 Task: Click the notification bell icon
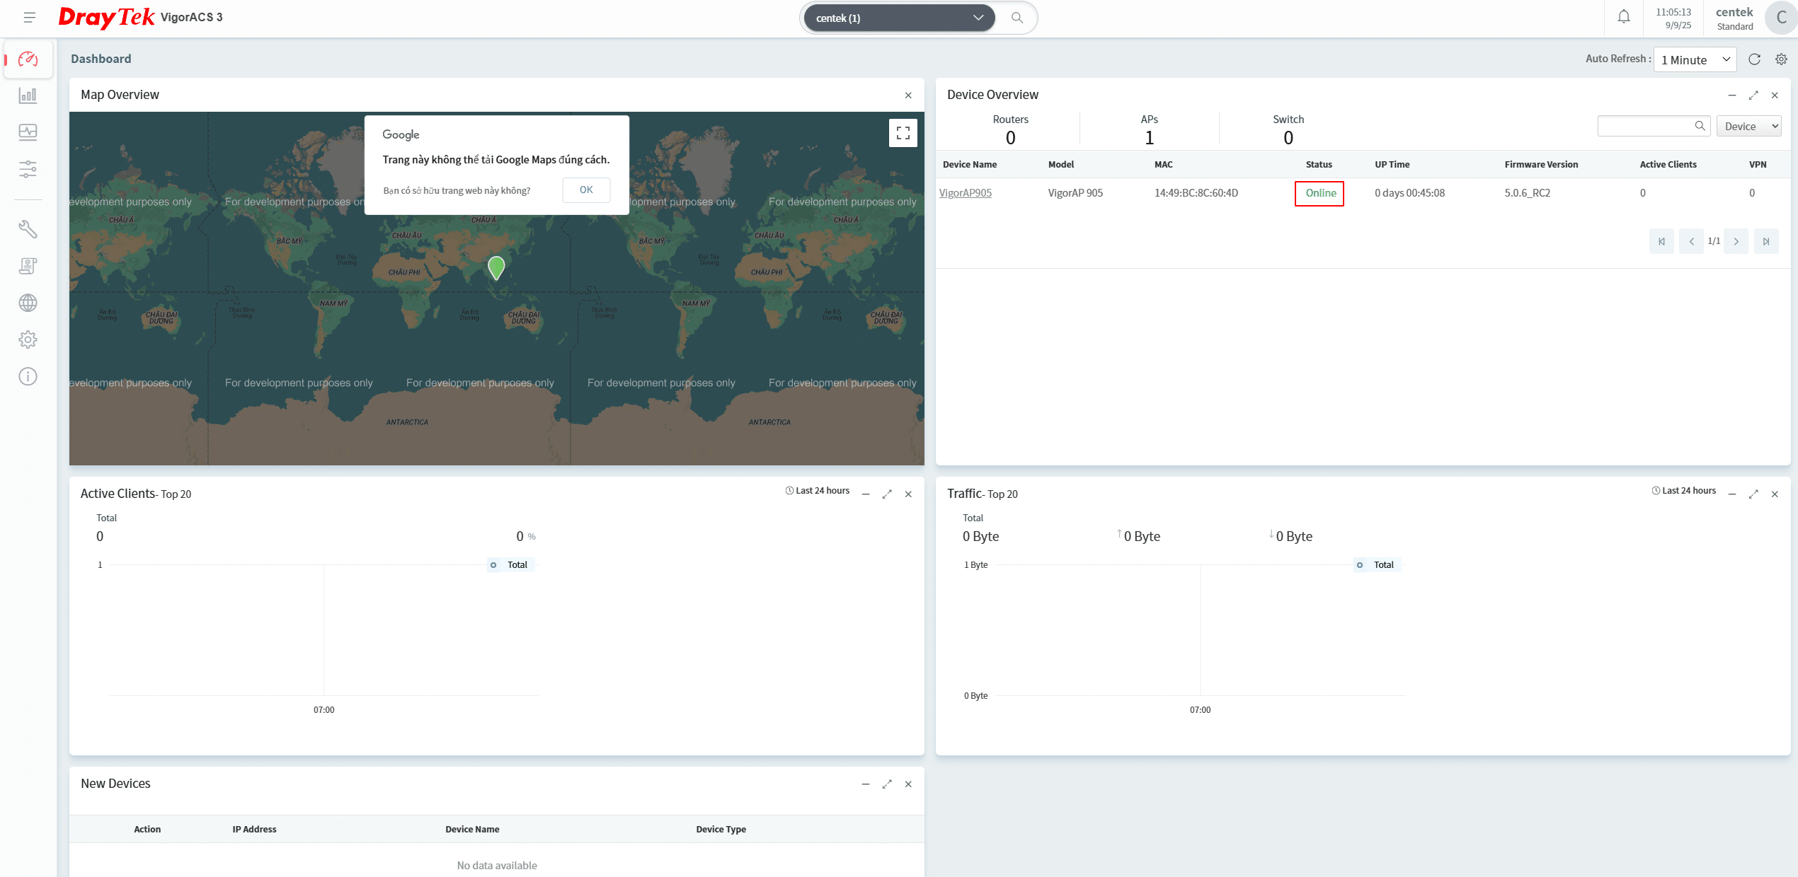click(x=1623, y=17)
